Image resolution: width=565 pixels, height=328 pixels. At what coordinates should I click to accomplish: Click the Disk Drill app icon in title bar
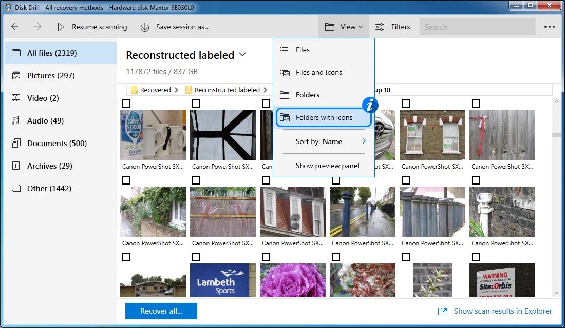(x=8, y=7)
